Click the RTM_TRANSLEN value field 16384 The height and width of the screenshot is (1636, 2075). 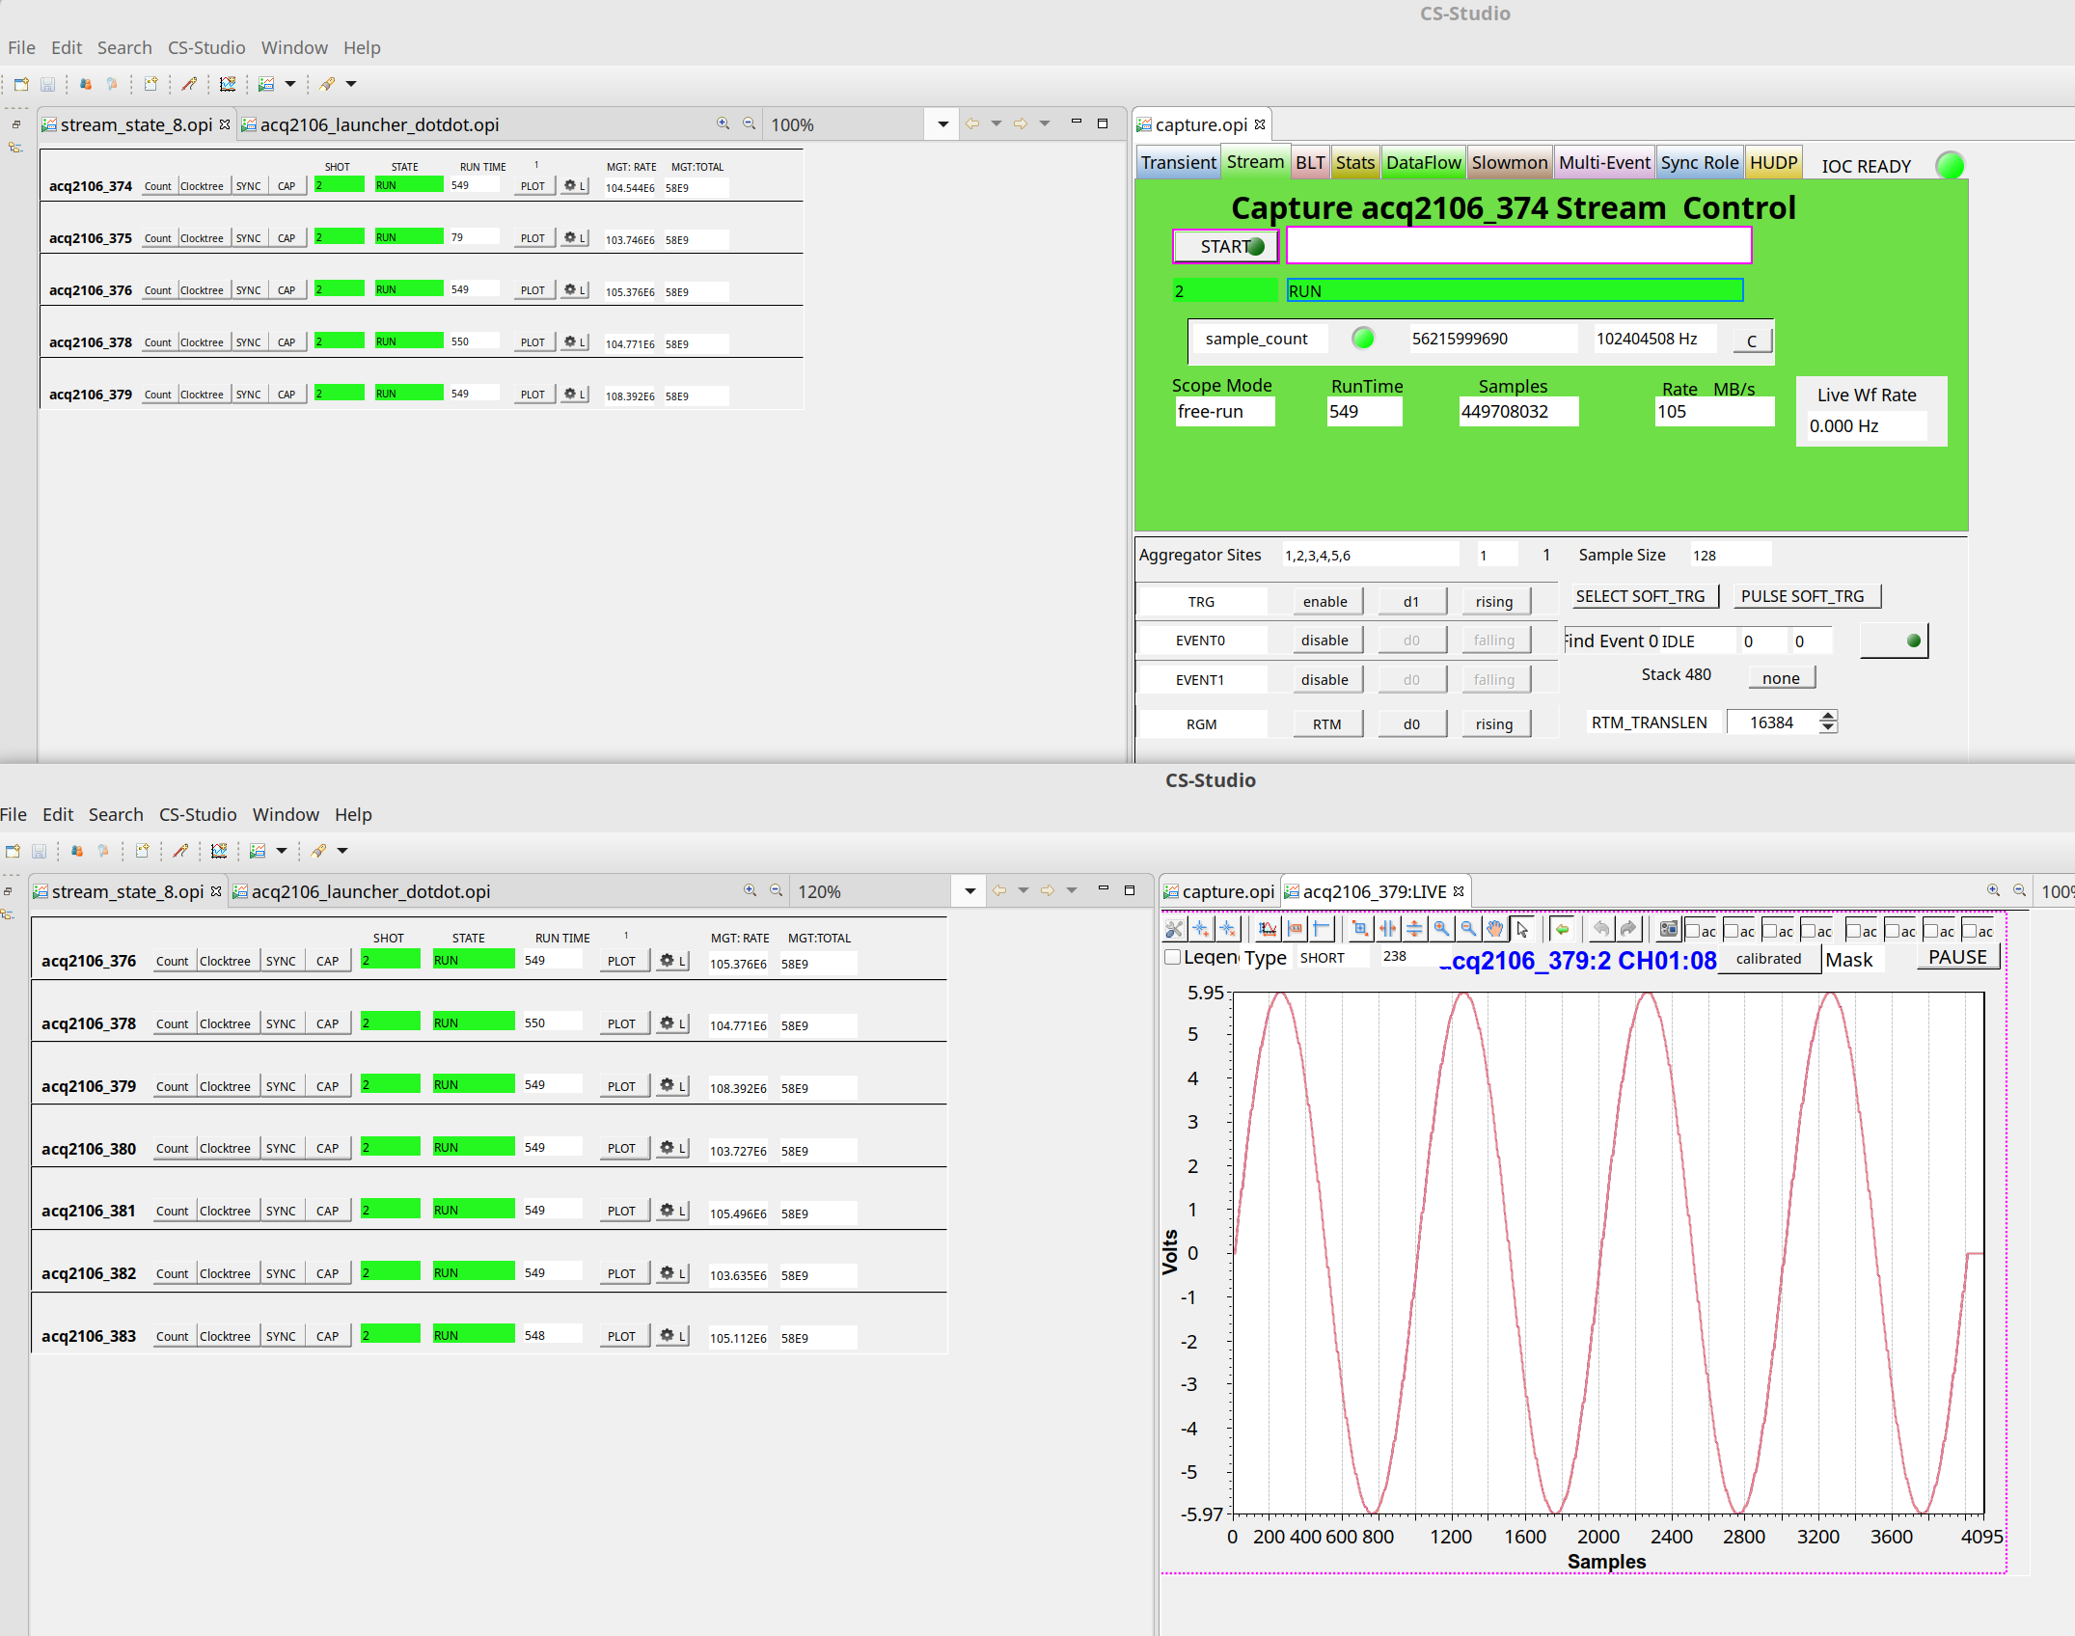click(1771, 723)
